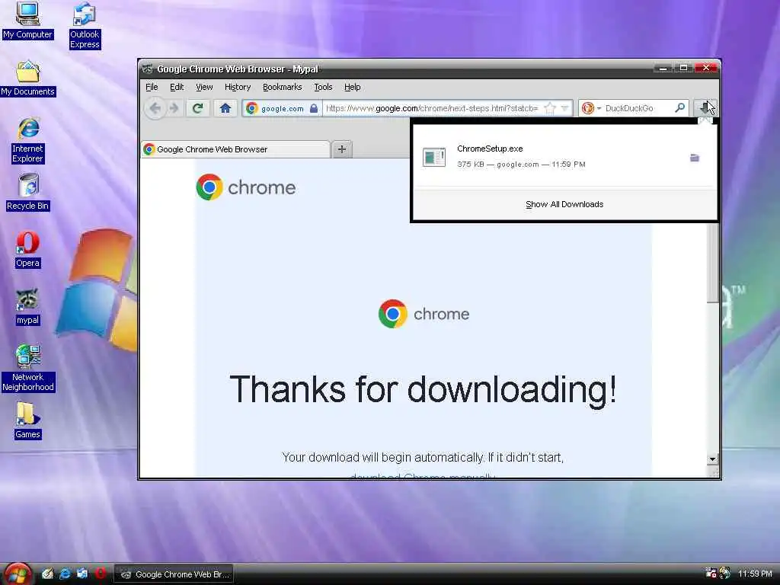The image size is (780, 585).
Task: Select the Recycle Bin icon
Action: [x=28, y=192]
